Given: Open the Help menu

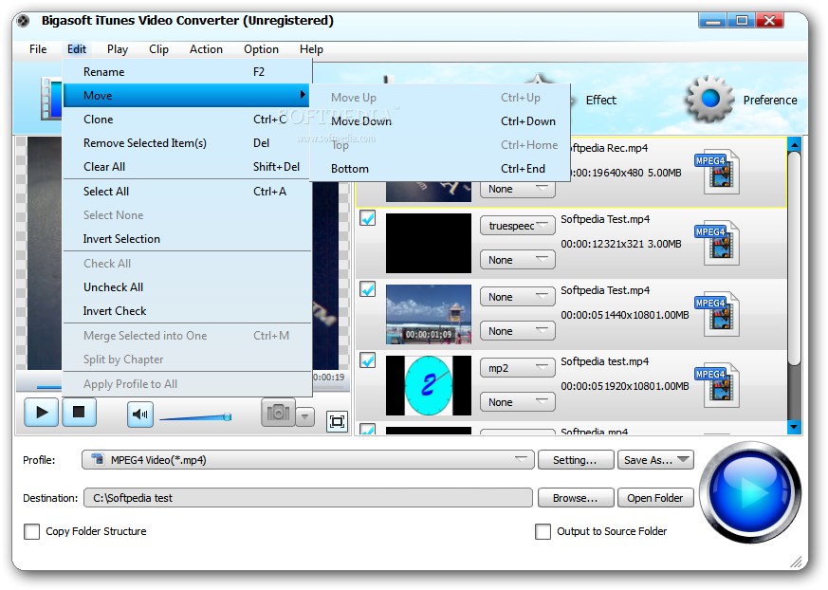Looking at the screenshot, I should point(311,49).
